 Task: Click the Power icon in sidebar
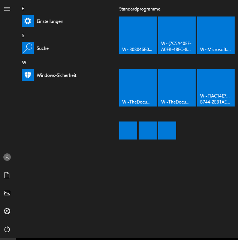pyautogui.click(x=7, y=229)
